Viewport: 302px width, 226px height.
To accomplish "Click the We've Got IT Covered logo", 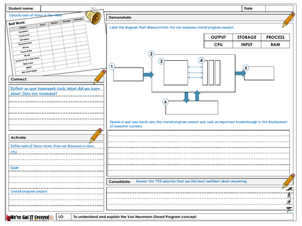I will [30, 218].
